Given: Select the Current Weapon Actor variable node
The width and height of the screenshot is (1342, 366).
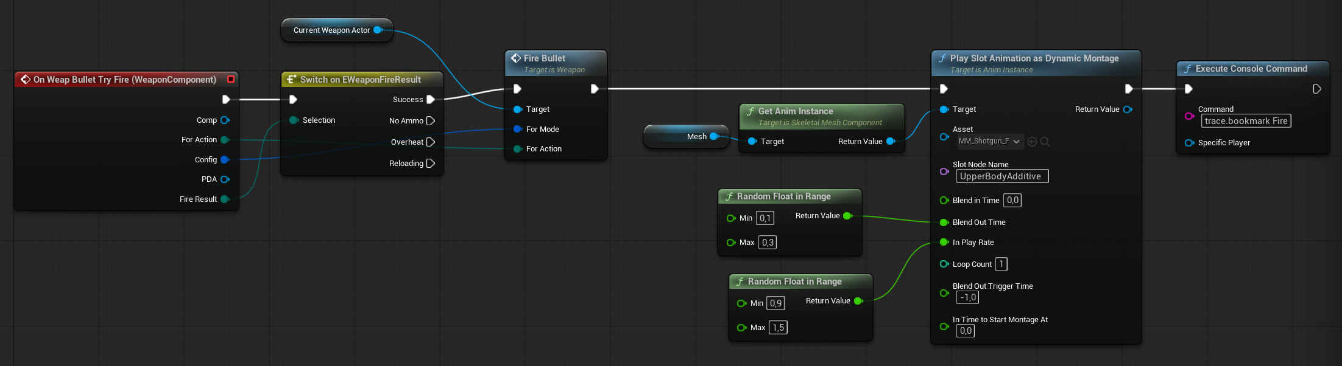Looking at the screenshot, I should 331,30.
